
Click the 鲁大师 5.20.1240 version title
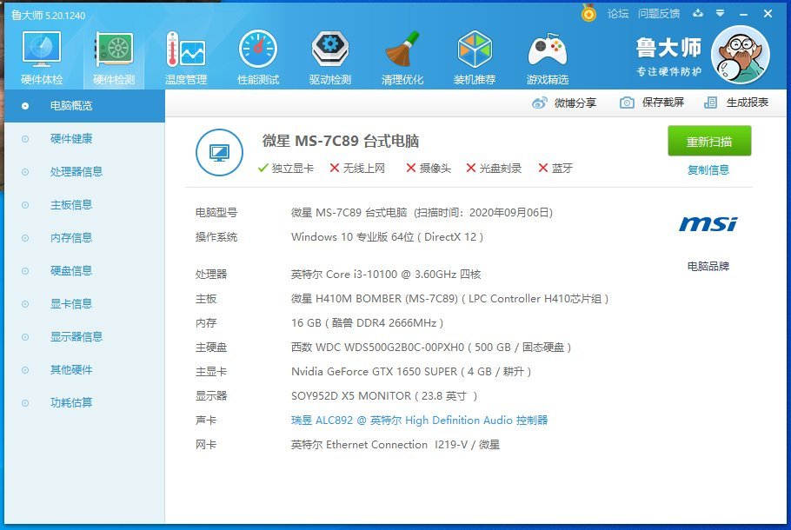coord(48,15)
